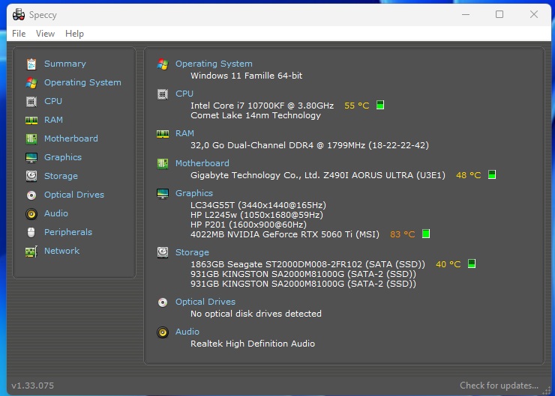555x396 pixels.
Task: Select Peripherals in the sidebar
Action: (68, 233)
